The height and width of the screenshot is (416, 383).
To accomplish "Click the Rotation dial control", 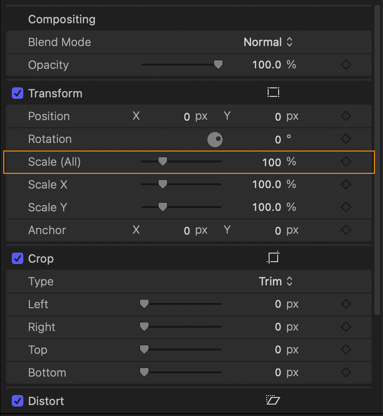I will (x=215, y=139).
